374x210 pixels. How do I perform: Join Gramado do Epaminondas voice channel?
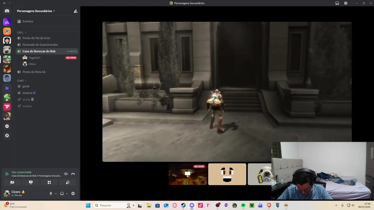point(47,45)
